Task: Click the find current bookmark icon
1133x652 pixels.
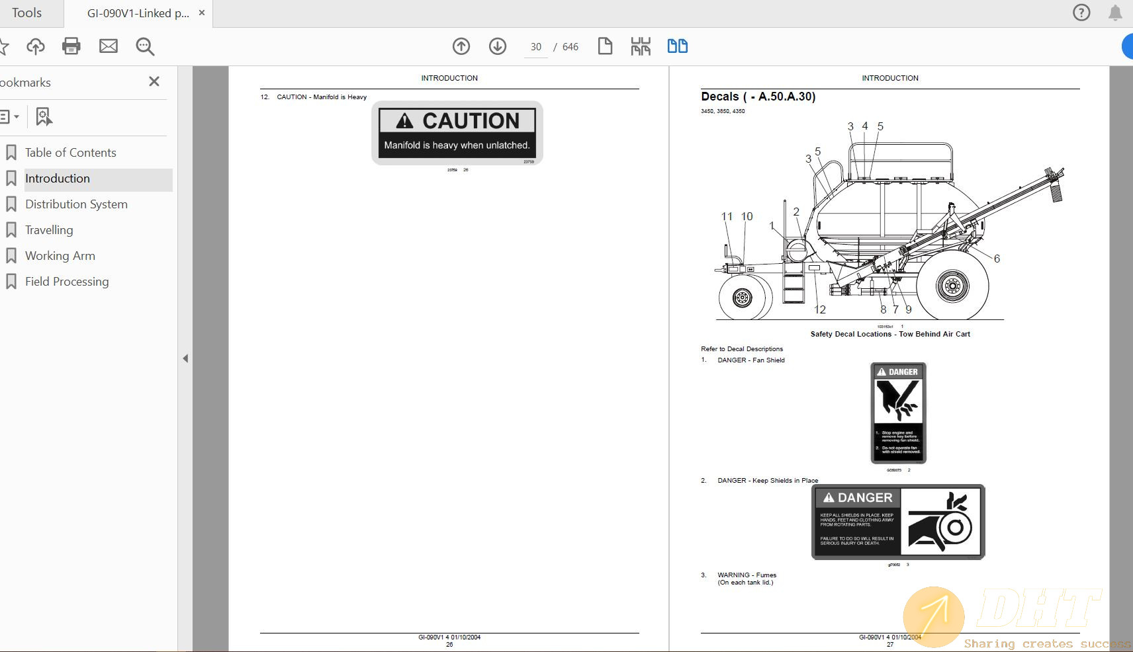Action: tap(44, 117)
